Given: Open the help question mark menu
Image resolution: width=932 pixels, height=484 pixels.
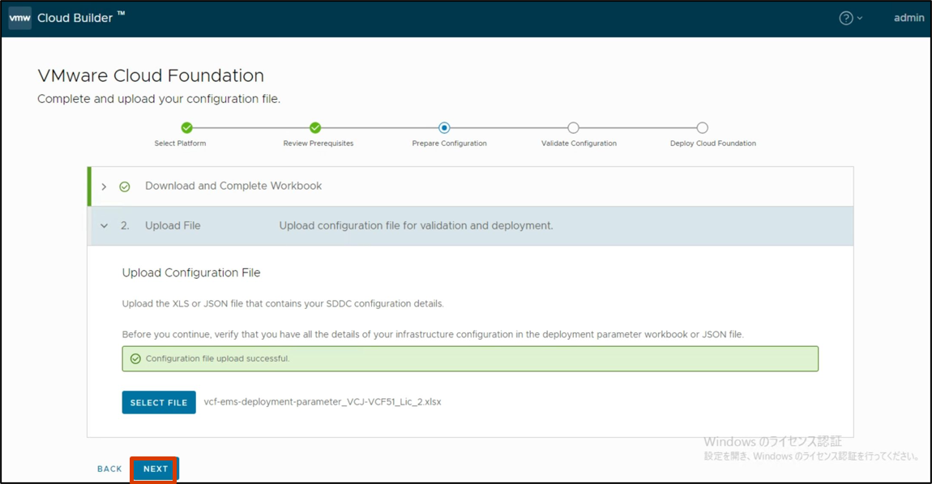Looking at the screenshot, I should 846,19.
